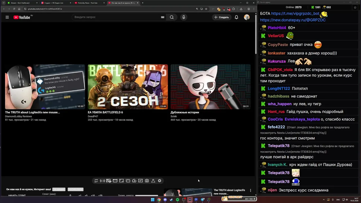Click the DeadP47 channel name
361x203 pixels.
(93, 116)
